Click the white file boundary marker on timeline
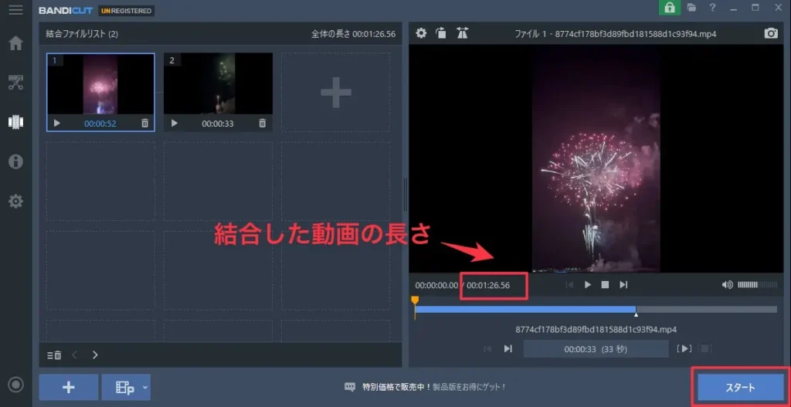This screenshot has width=791, height=407. click(x=636, y=314)
